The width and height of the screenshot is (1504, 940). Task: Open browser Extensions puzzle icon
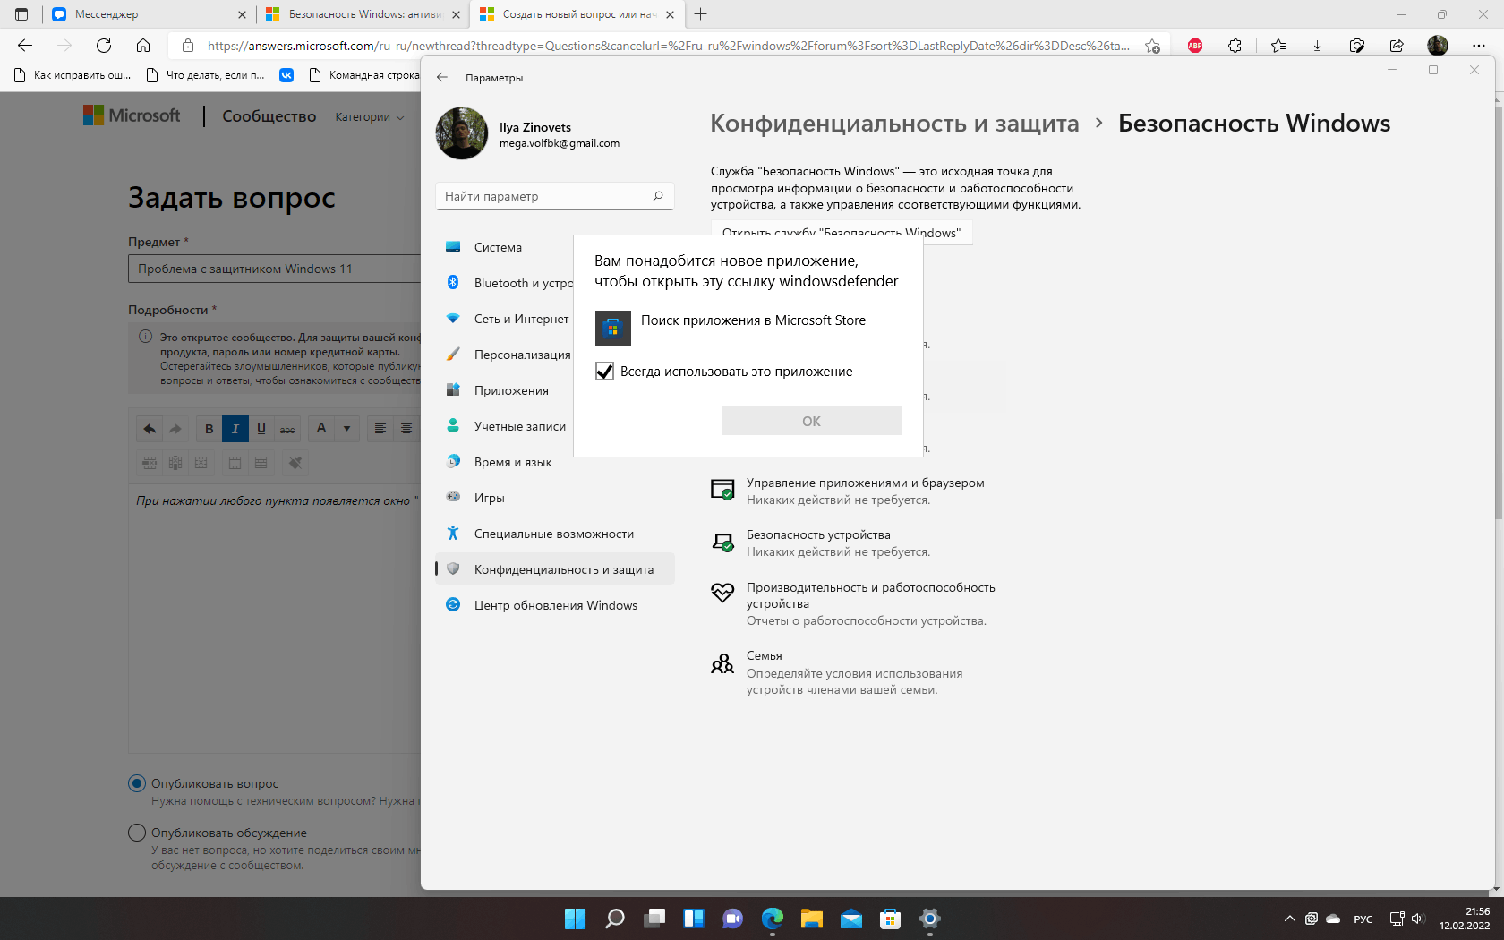click(x=1235, y=46)
